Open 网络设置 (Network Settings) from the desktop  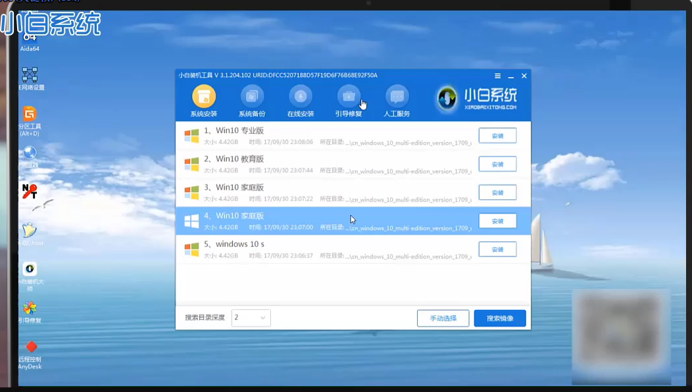coord(29,76)
